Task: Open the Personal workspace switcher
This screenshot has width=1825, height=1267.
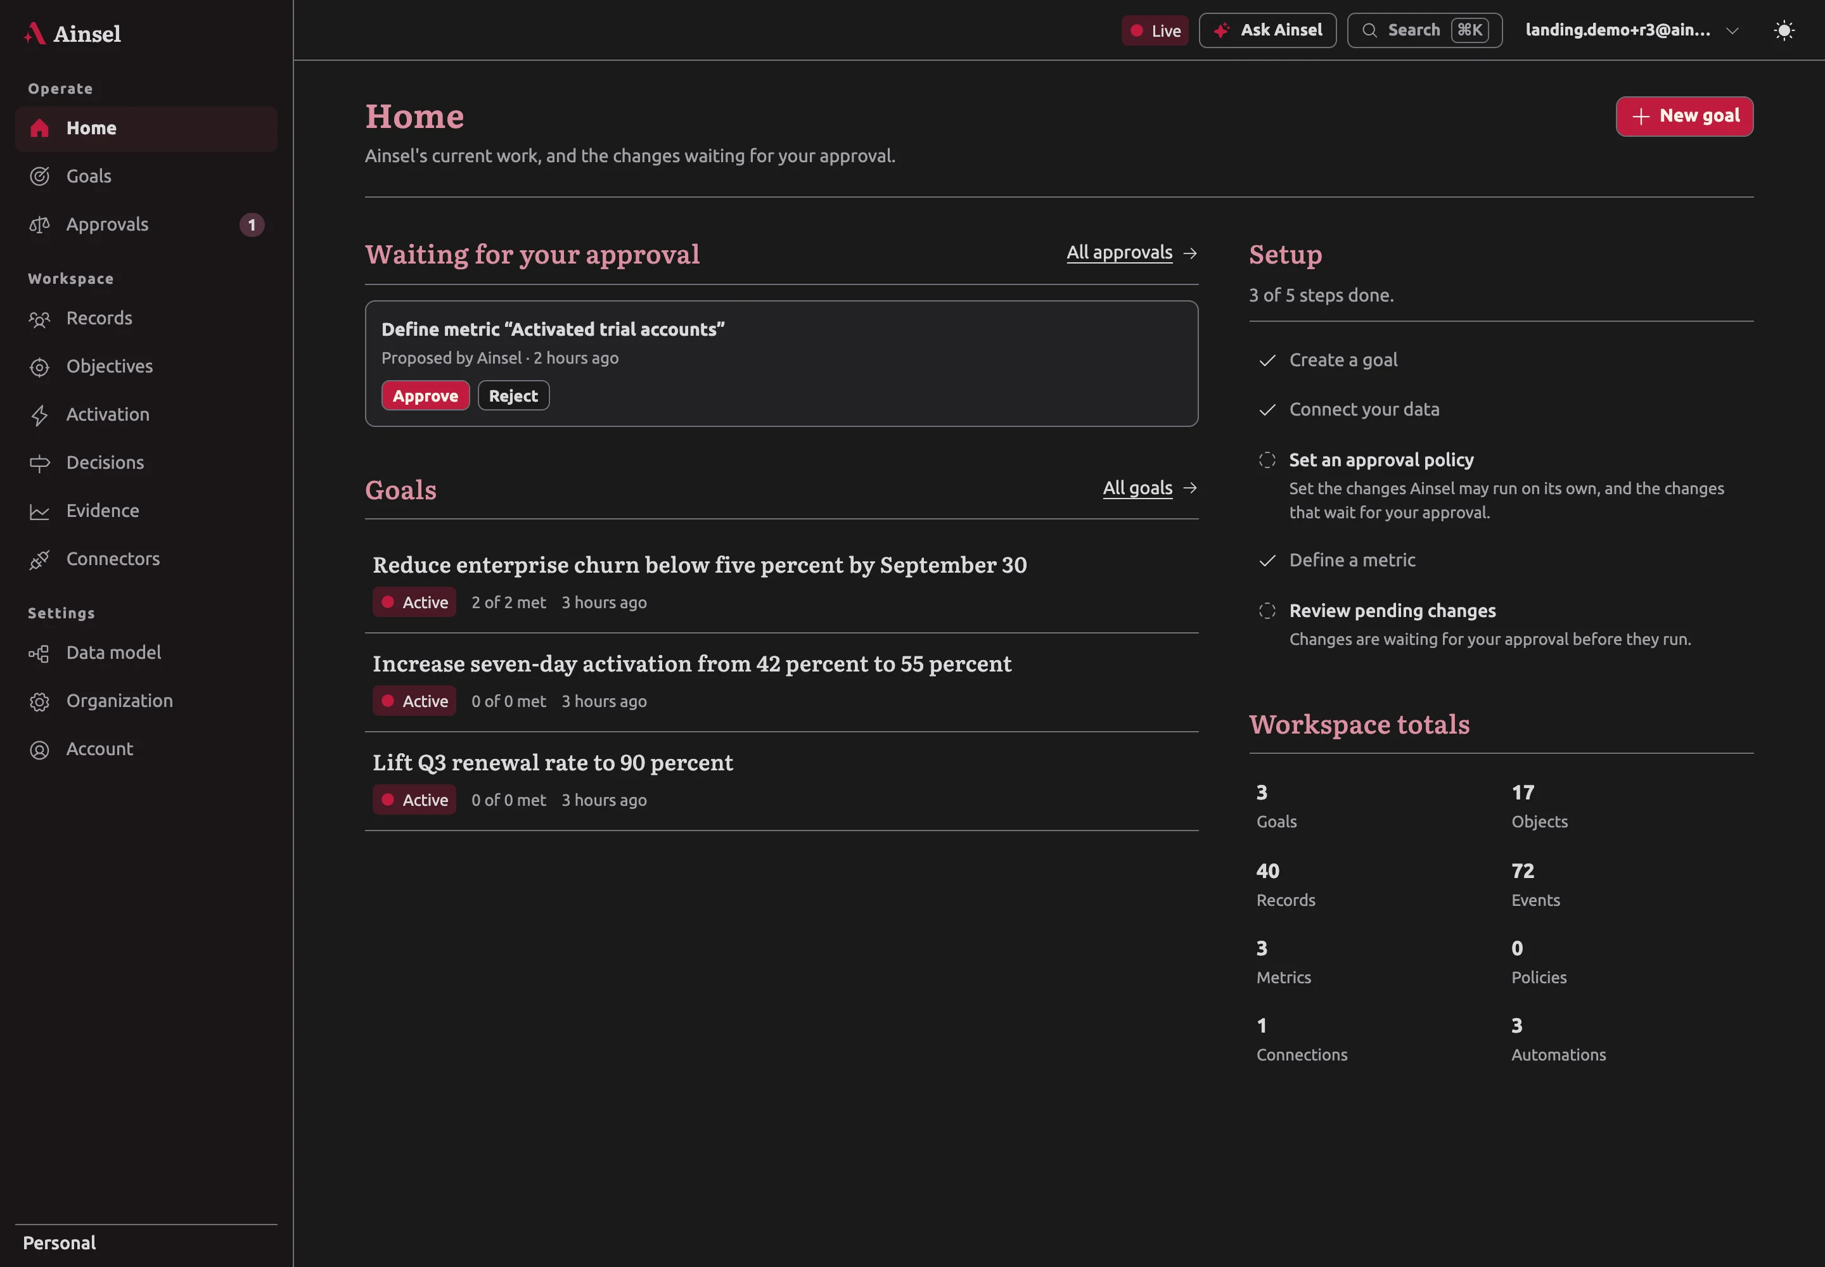Action: [146, 1242]
